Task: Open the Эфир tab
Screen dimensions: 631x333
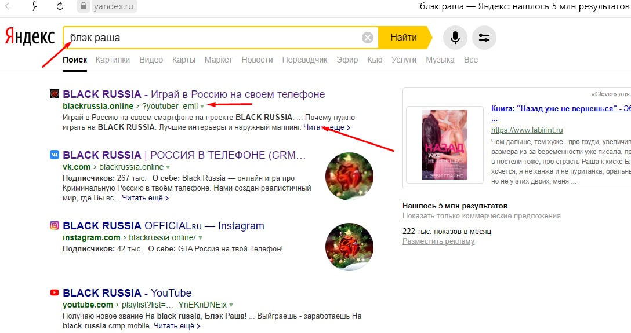Action: 347,60
